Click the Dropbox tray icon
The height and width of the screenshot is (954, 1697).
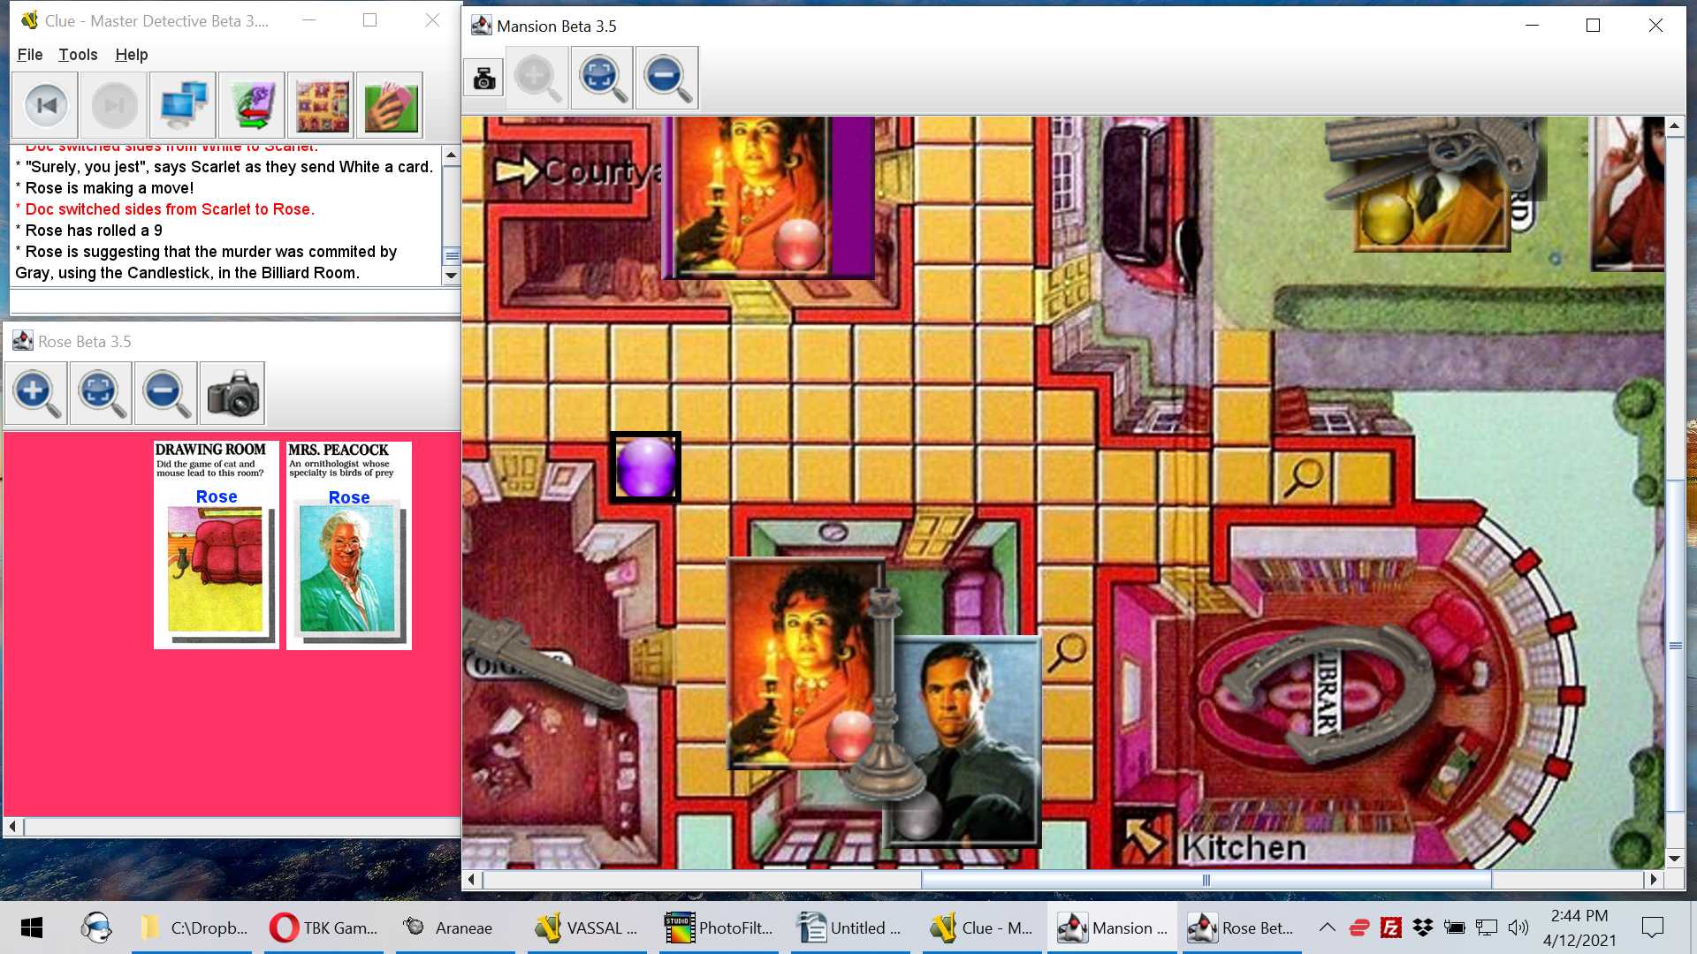pos(1423,927)
